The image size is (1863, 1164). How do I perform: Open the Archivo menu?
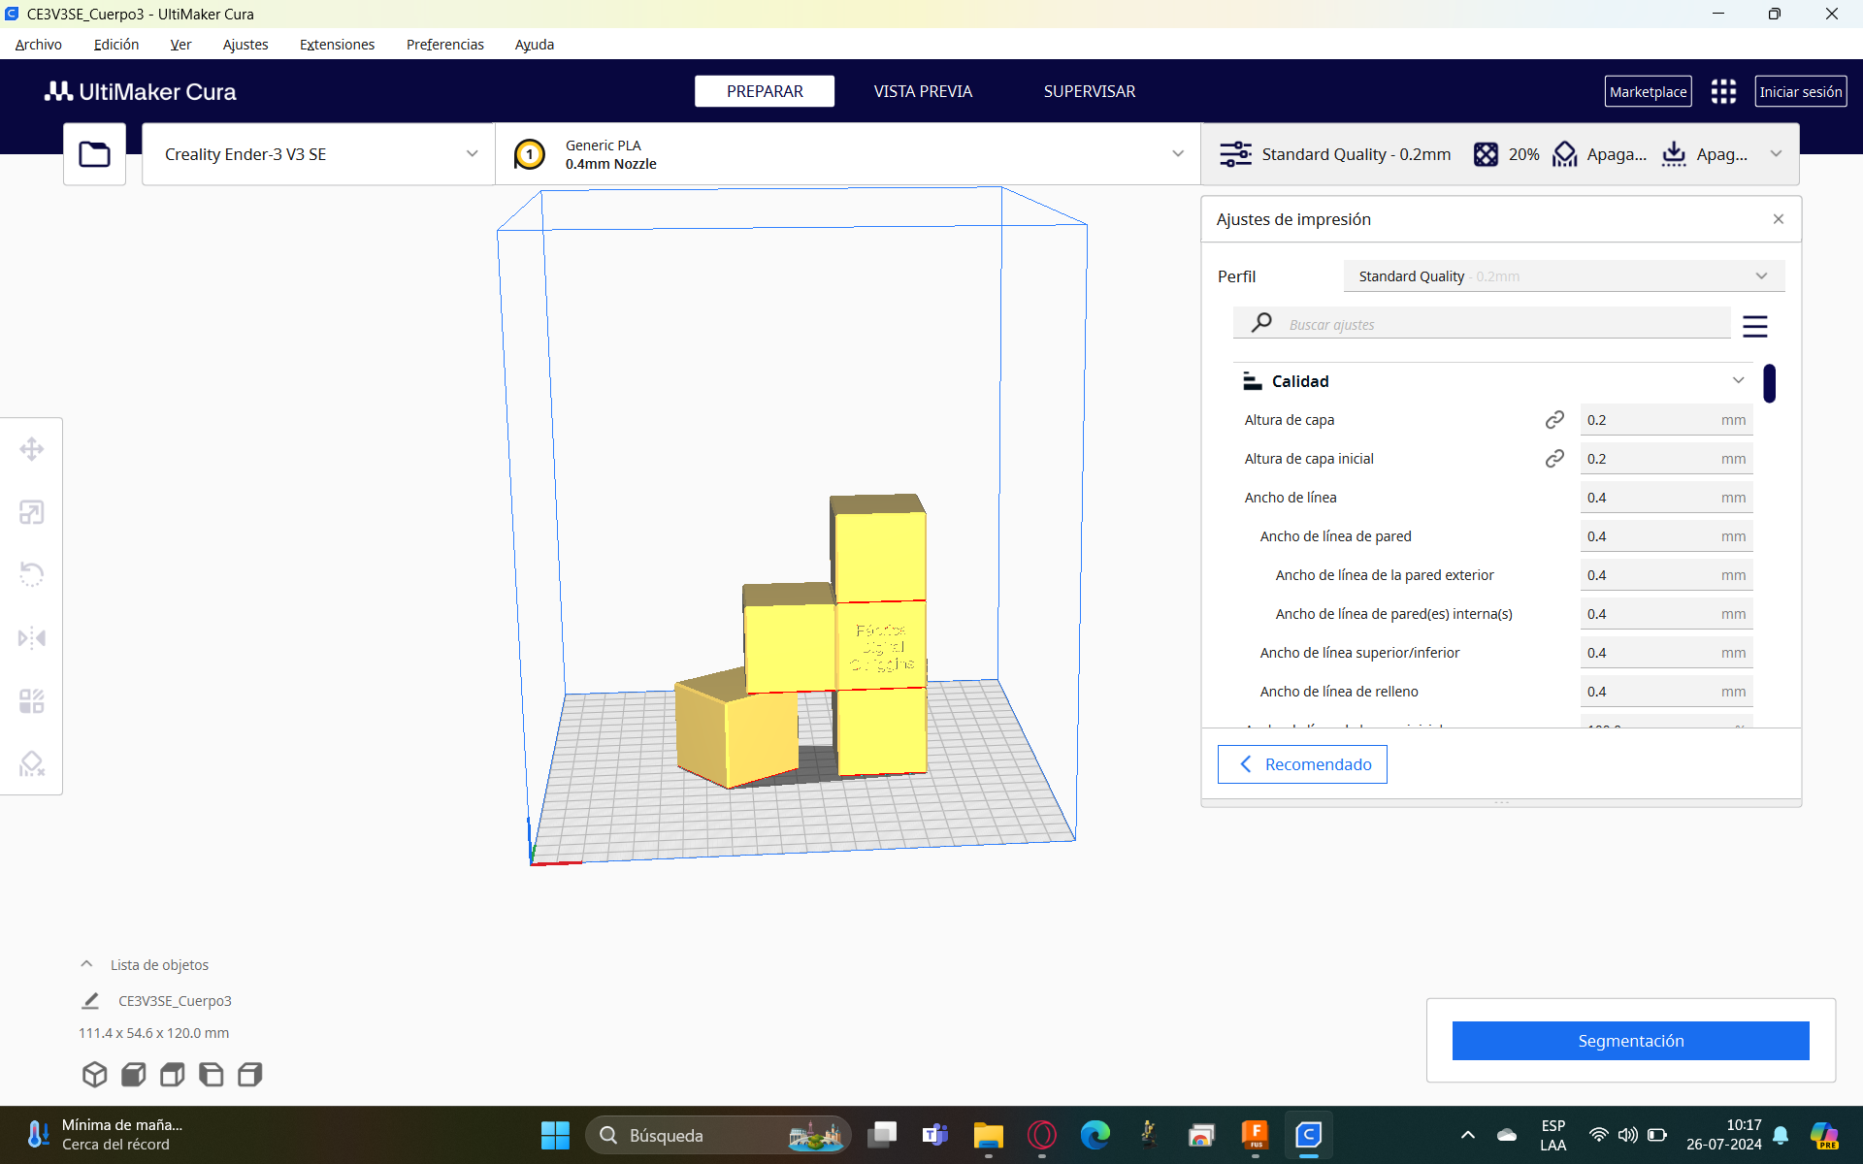pyautogui.click(x=39, y=45)
